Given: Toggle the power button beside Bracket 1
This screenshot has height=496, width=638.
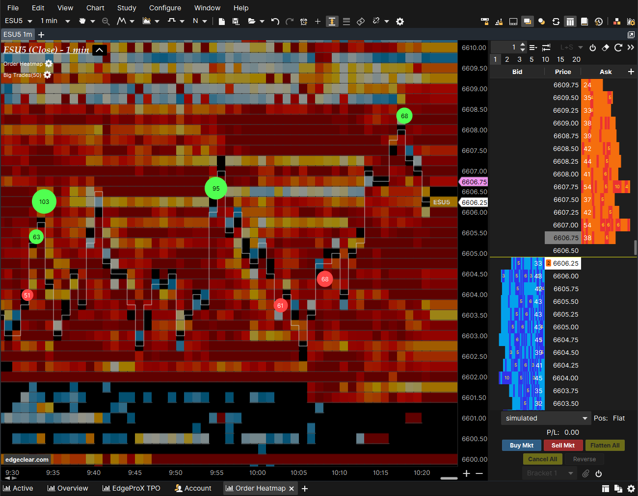Looking at the screenshot, I should click(598, 473).
